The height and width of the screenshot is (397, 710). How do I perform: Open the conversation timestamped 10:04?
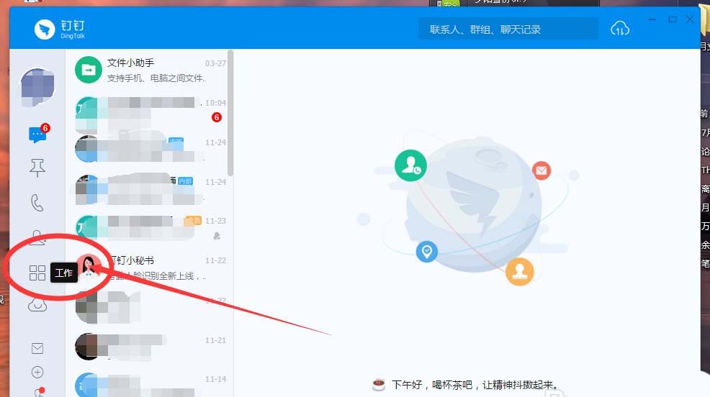150,109
